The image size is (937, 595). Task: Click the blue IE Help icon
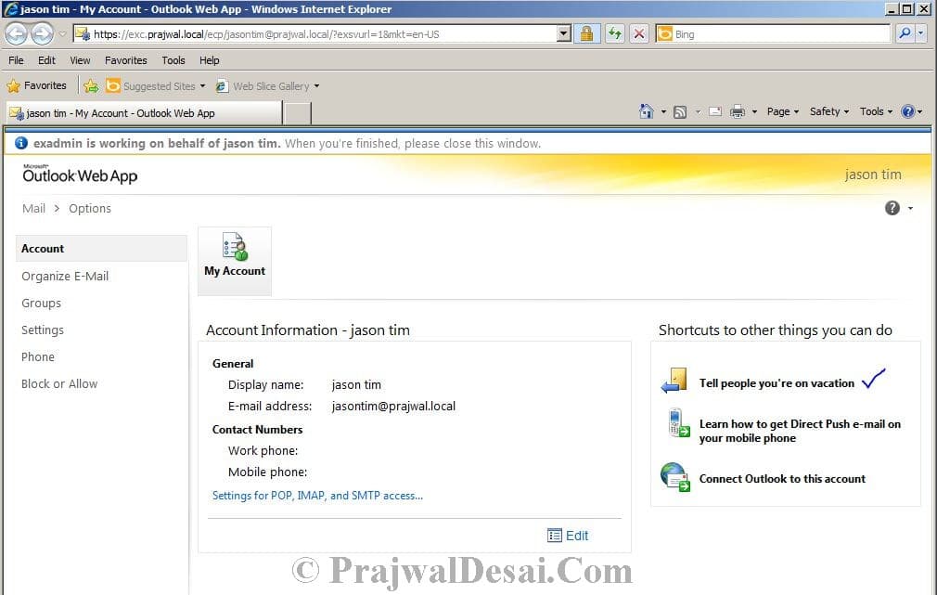[x=907, y=111]
